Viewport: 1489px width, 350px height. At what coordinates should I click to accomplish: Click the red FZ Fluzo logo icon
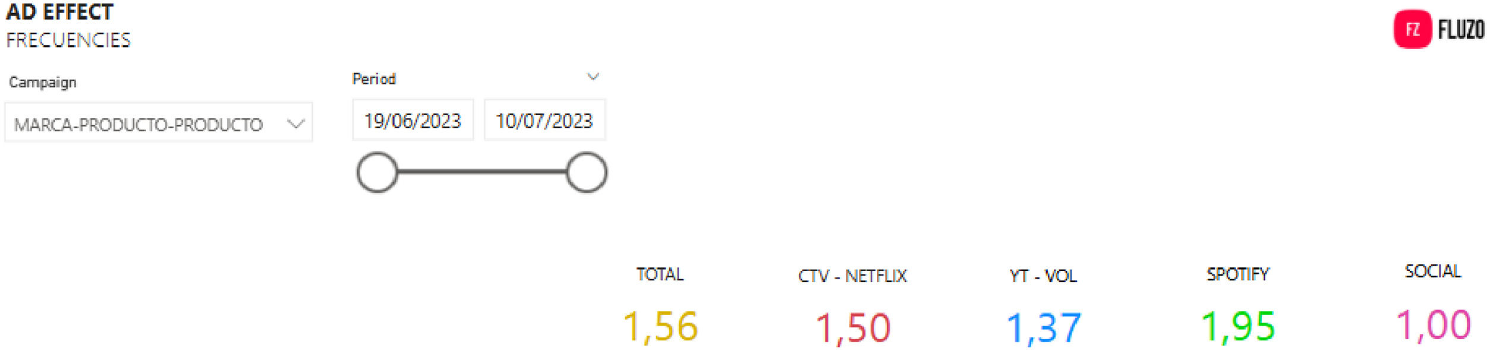1412,29
